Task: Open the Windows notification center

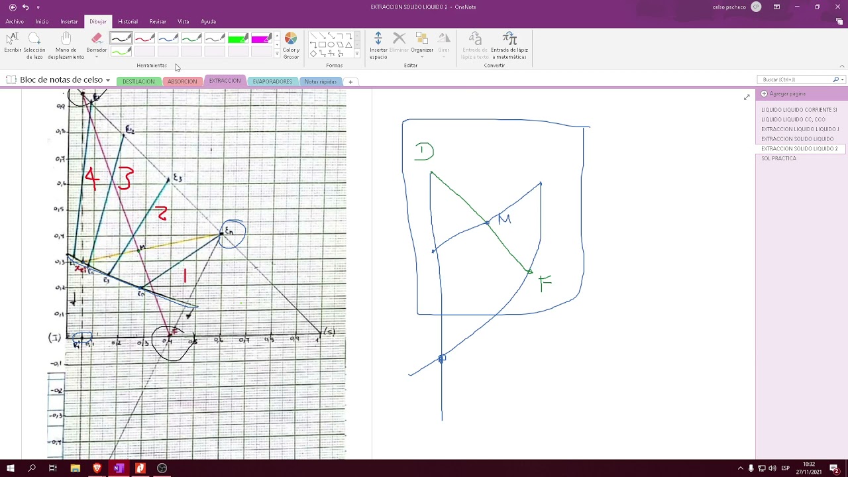Action: point(835,468)
